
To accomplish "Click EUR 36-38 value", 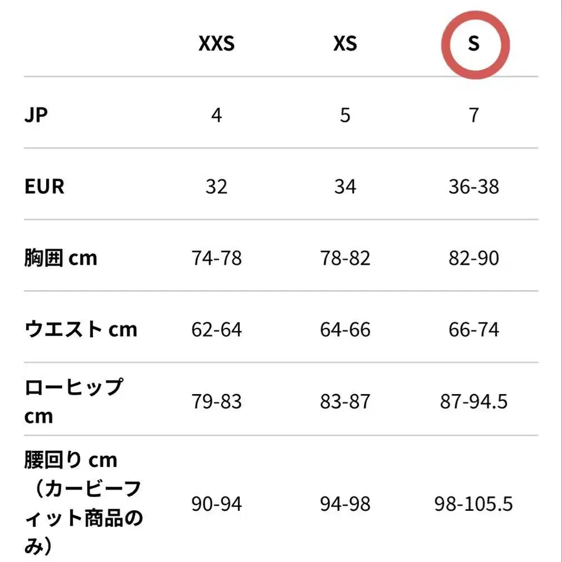I will click(474, 187).
